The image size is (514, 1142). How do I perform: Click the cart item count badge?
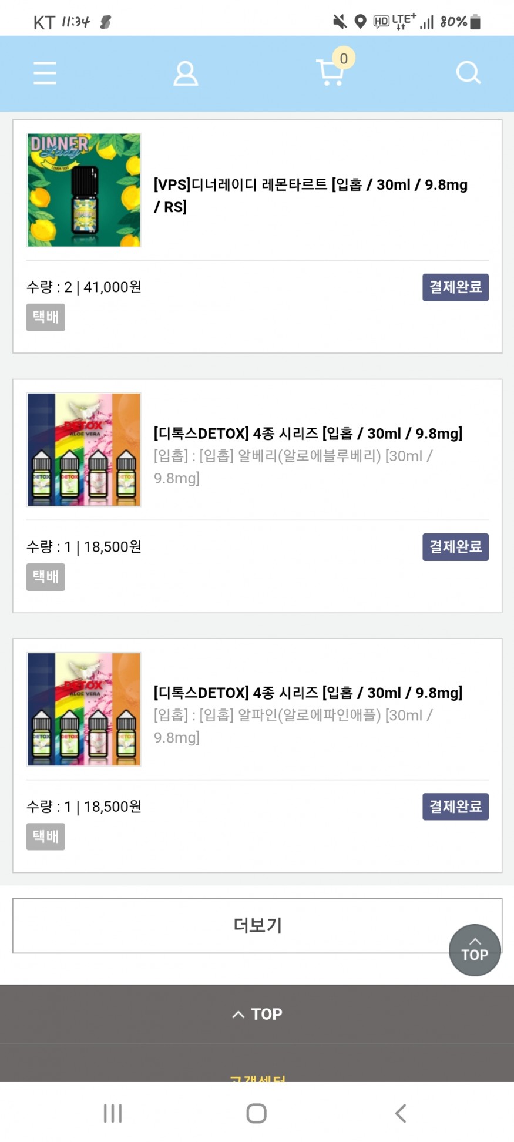(x=344, y=58)
